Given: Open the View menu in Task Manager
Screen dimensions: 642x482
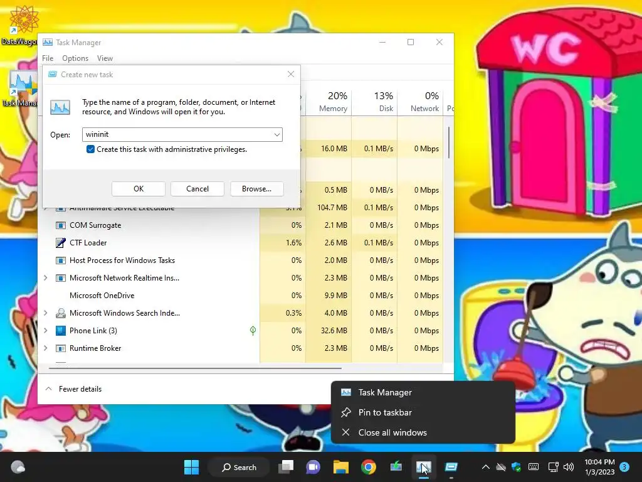Looking at the screenshot, I should tap(105, 58).
